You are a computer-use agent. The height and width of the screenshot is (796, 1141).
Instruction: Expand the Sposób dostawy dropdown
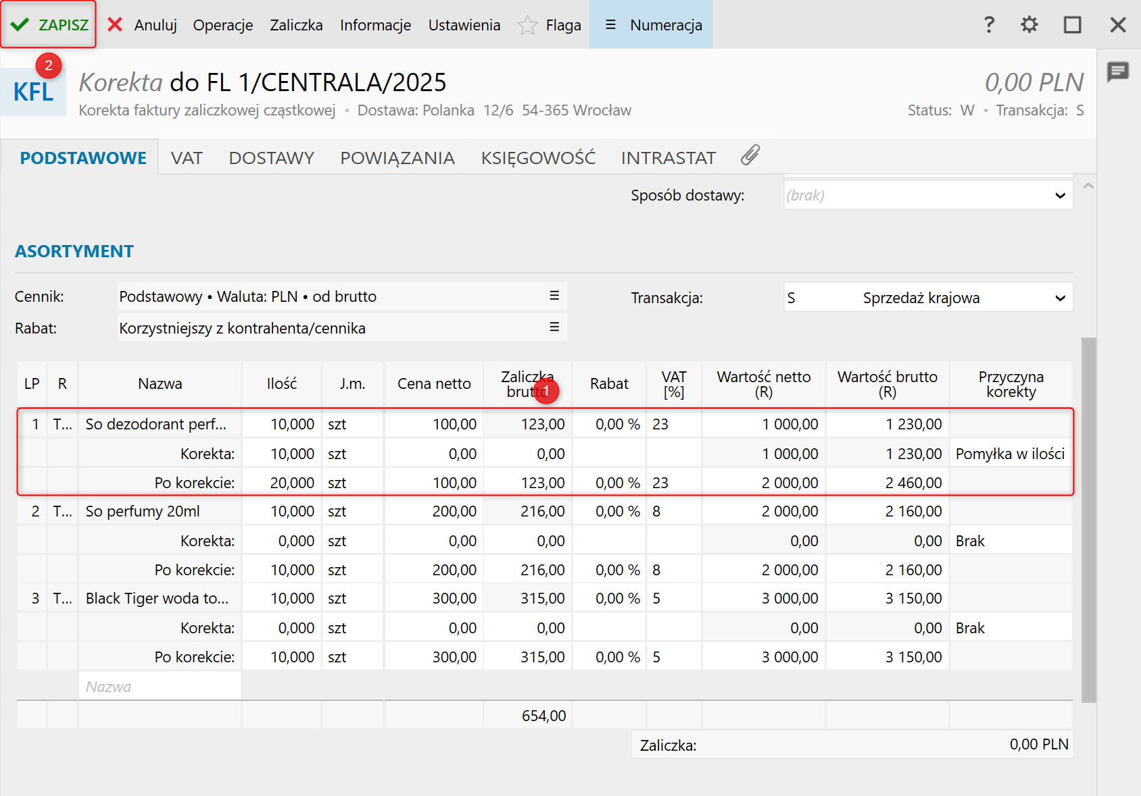click(x=1060, y=196)
